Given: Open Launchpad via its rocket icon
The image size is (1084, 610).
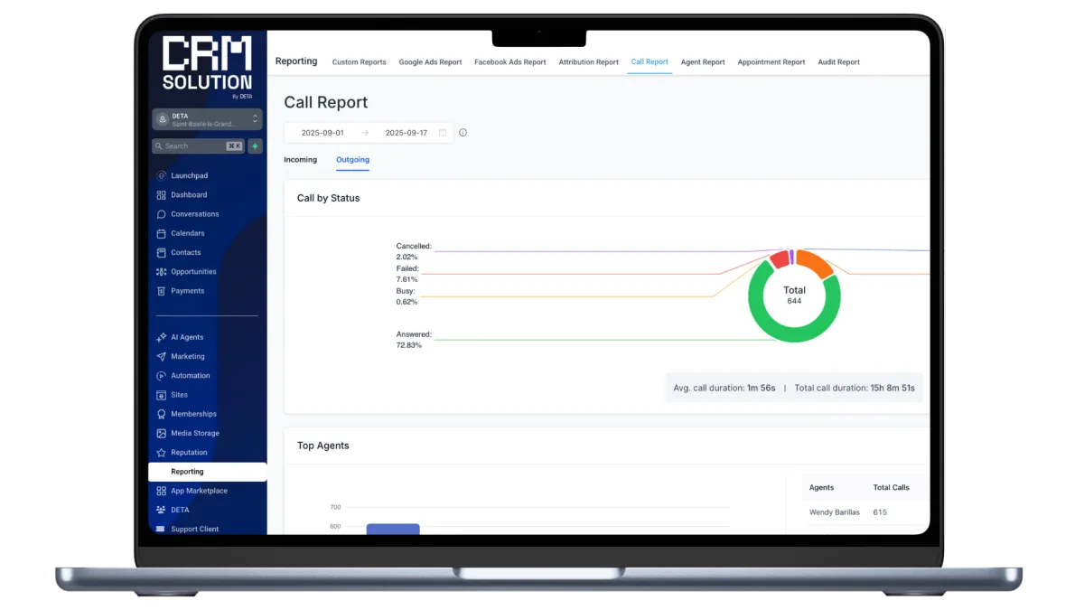Looking at the screenshot, I should [x=161, y=175].
